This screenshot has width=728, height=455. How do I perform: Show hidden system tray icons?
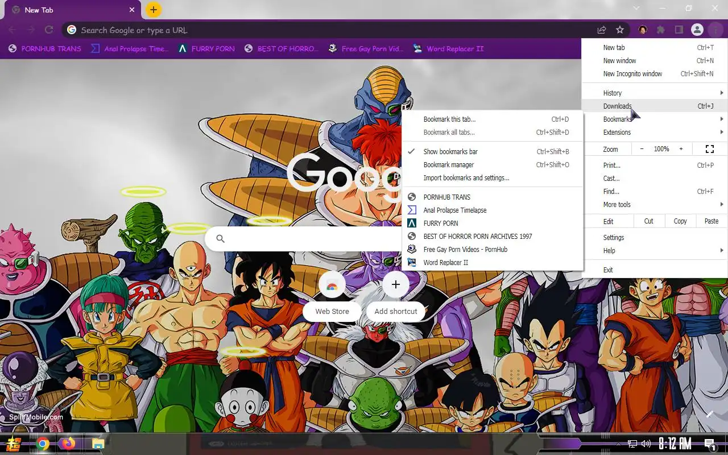coord(619,444)
